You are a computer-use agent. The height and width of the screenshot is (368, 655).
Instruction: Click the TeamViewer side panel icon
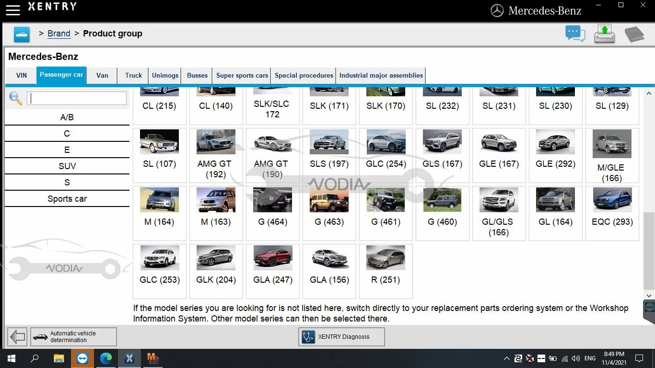coord(649,307)
